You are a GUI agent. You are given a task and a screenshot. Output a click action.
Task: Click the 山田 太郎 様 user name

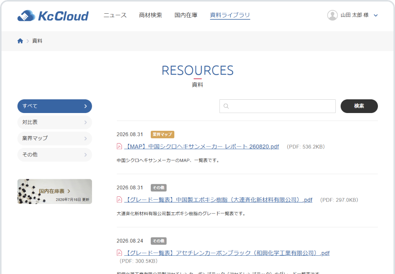pyautogui.click(x=355, y=15)
